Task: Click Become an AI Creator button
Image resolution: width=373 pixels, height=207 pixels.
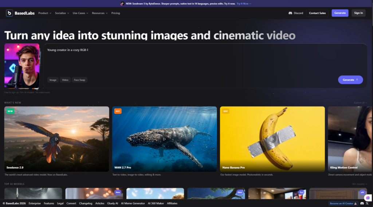Action: tap(343, 203)
